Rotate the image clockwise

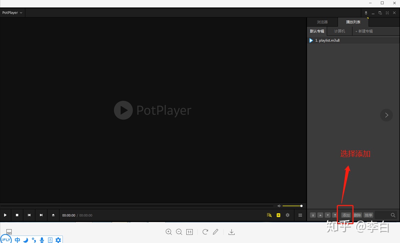(205, 232)
